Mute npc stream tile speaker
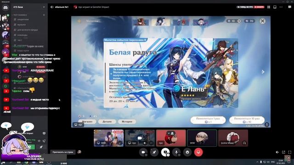 click(145, 143)
